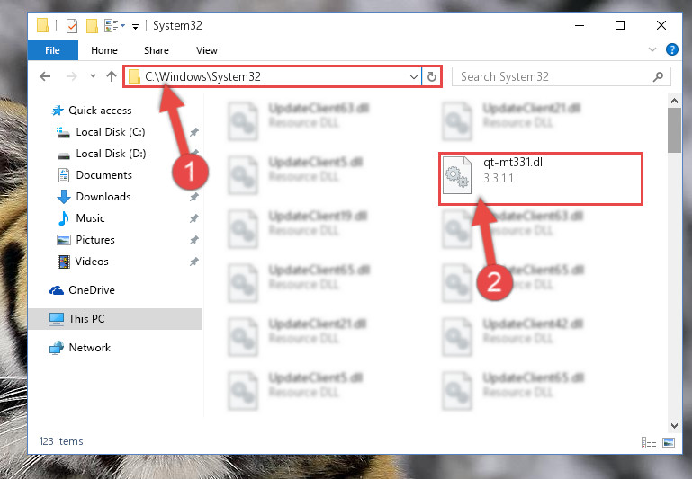Open the Help question mark icon
The image size is (692, 479).
[671, 49]
